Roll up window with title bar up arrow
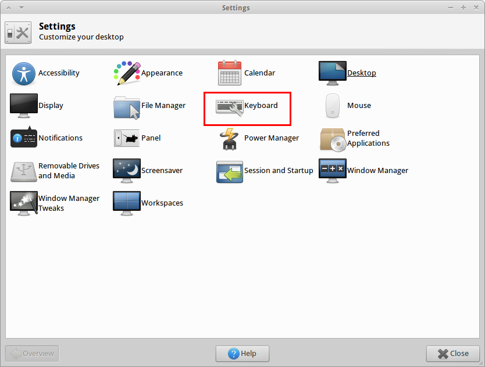485x367 pixels. click(x=9, y=8)
